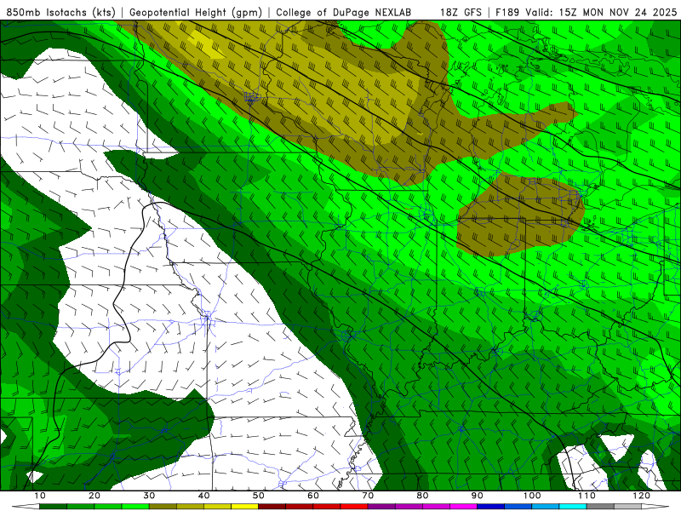Select the cyan swatch ending at 110

pos(573,507)
